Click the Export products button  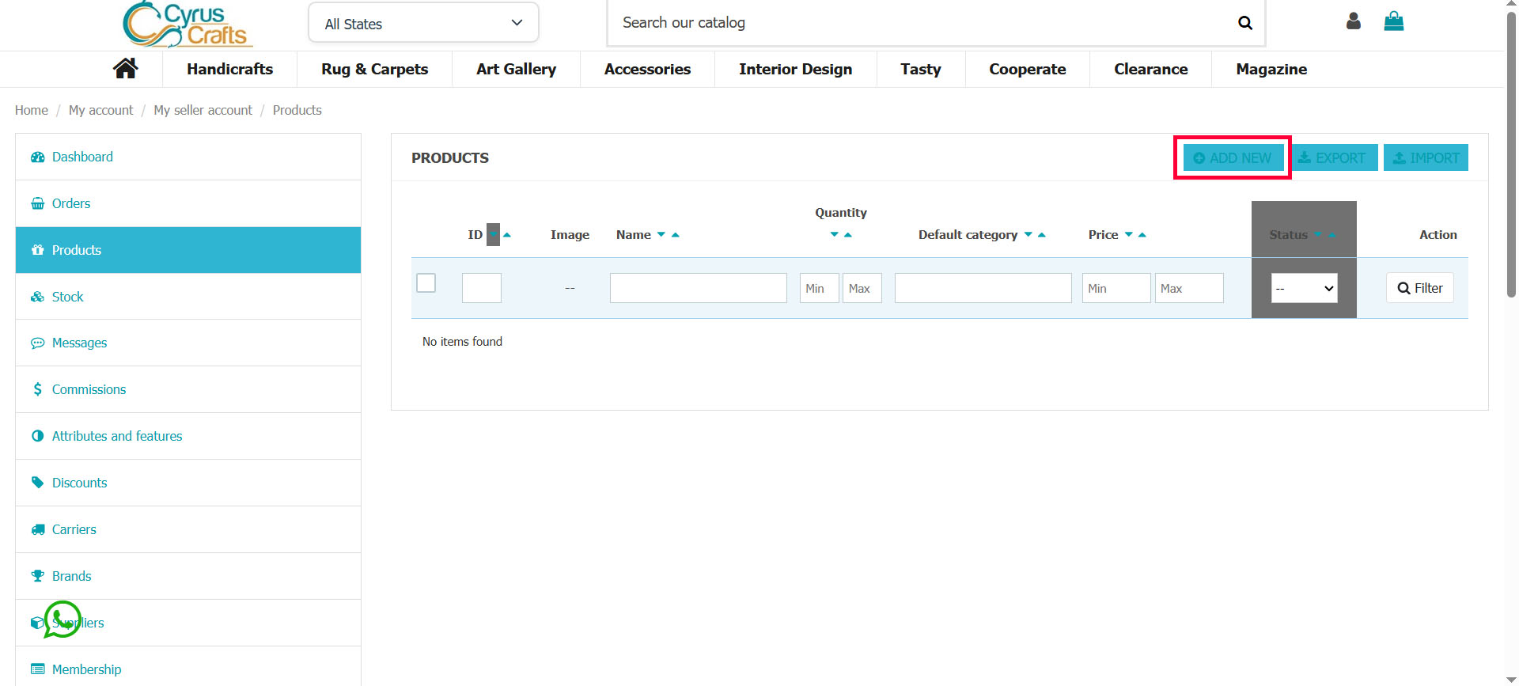pos(1335,157)
